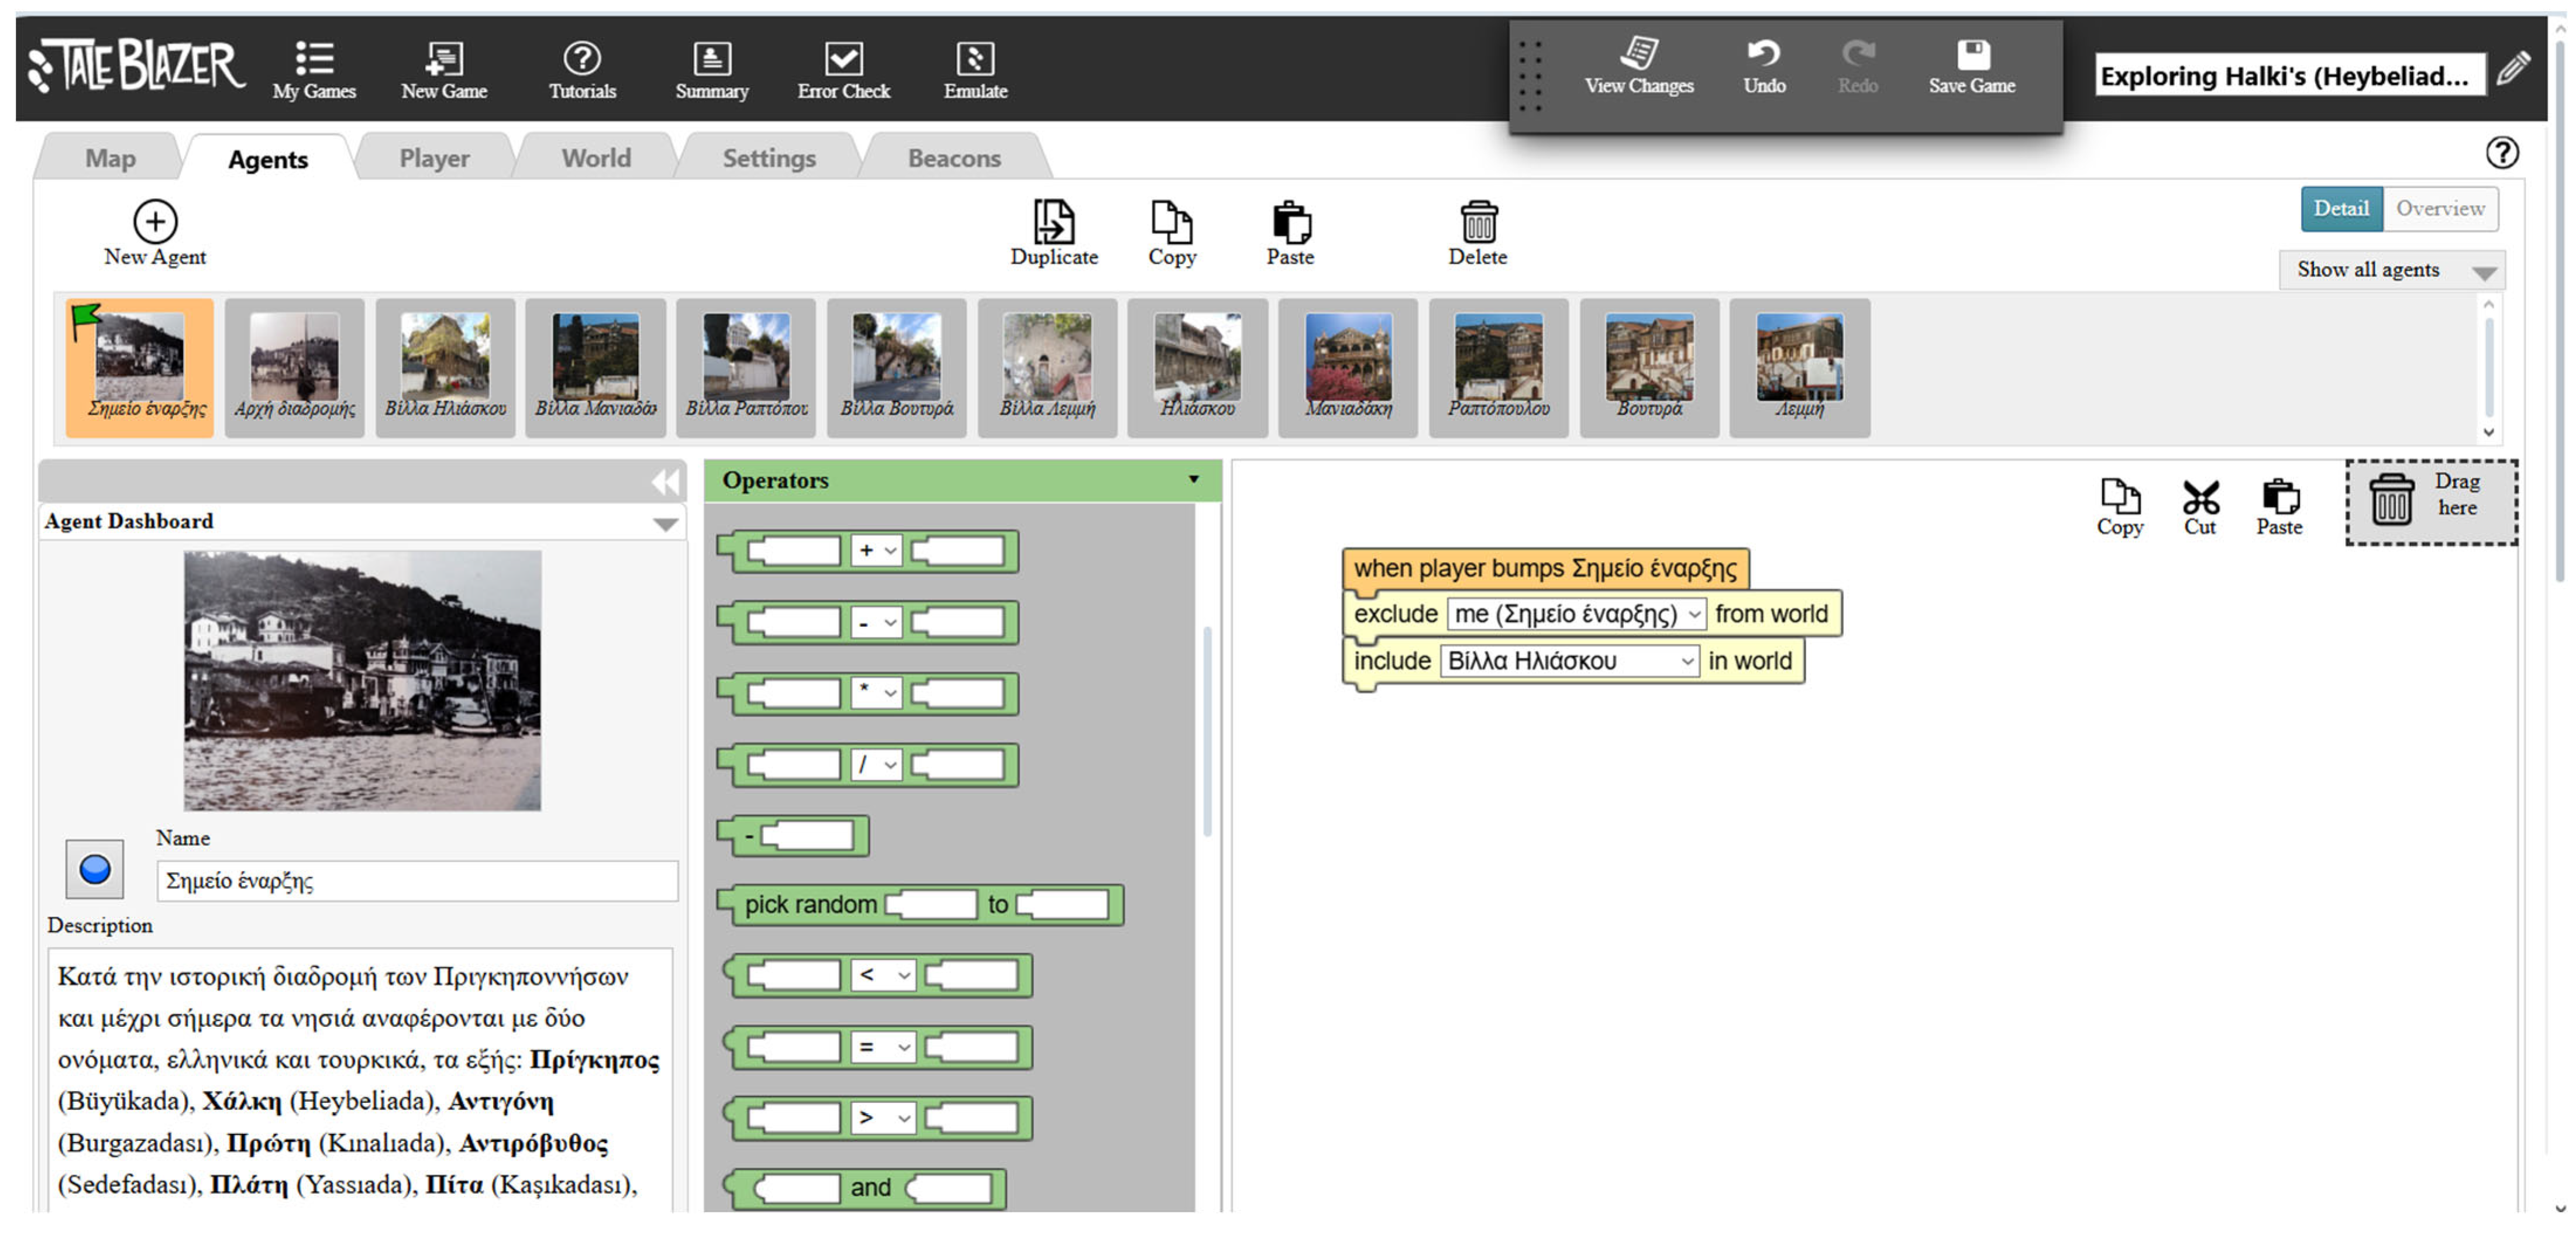The height and width of the screenshot is (1238, 2576).
Task: Change the greater-than comparison dropdown
Action: [883, 1118]
